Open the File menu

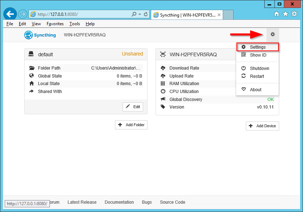click(10, 24)
